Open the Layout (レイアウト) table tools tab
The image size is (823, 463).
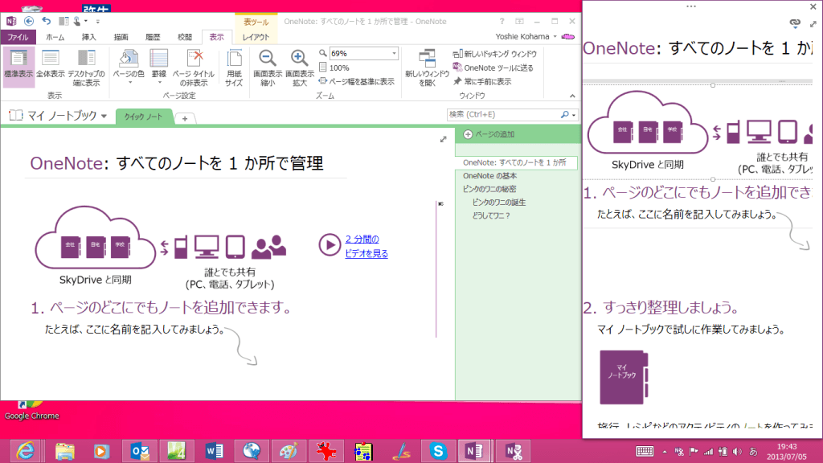tap(256, 37)
